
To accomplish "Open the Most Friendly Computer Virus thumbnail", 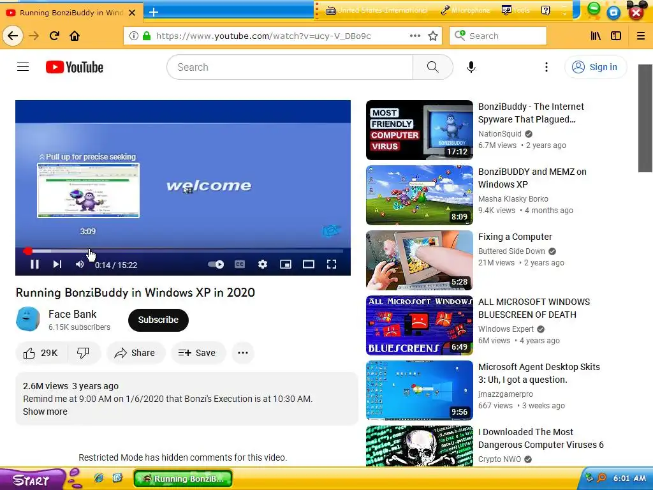I will pos(420,130).
